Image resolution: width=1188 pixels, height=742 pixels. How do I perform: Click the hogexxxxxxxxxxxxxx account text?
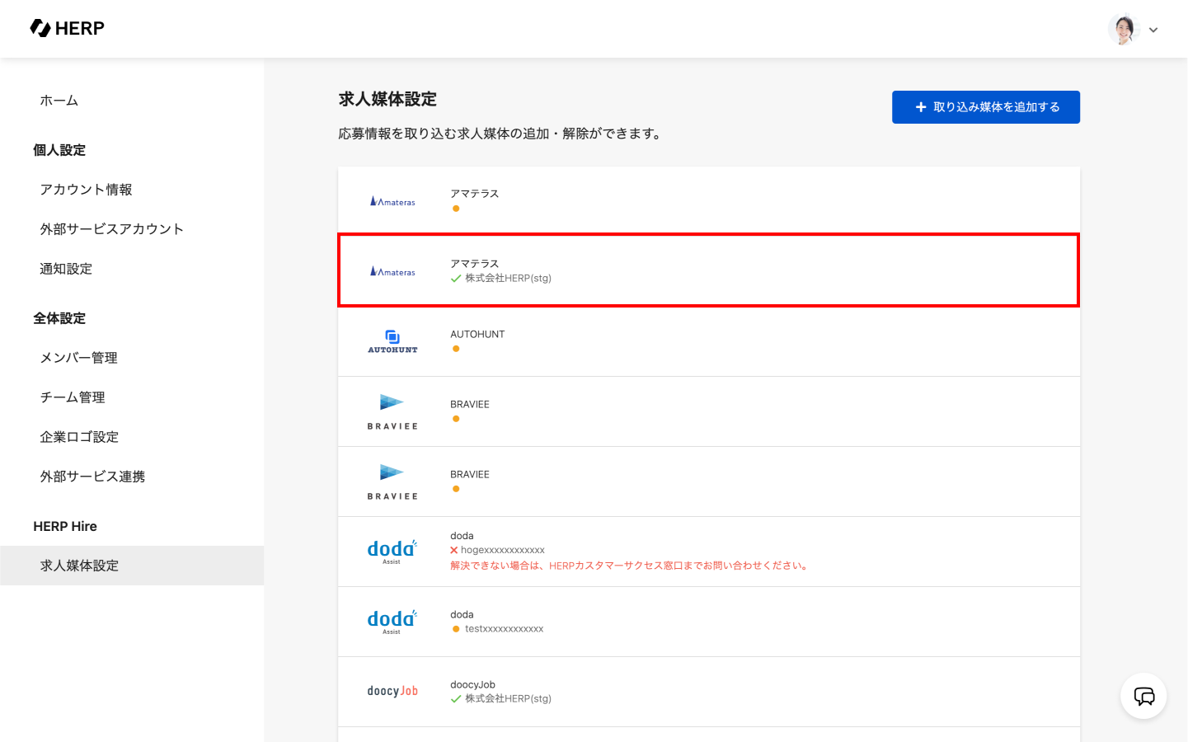503,550
